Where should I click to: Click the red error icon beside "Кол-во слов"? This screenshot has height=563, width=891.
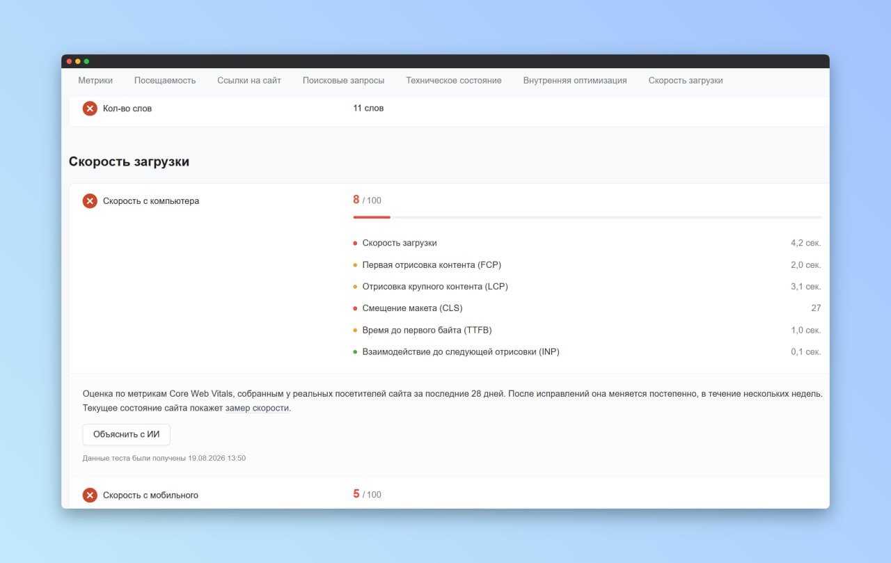point(90,109)
